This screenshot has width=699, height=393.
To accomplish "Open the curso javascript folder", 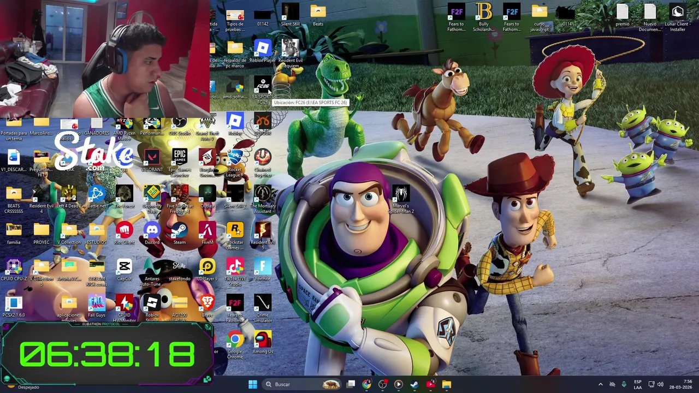I will [540, 17].
